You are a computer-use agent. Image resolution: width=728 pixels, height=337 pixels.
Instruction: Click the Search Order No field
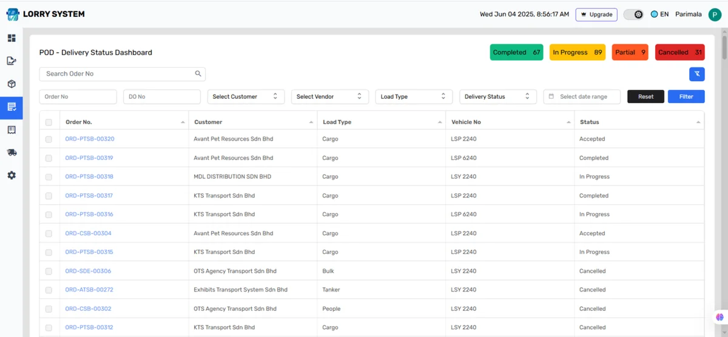123,74
